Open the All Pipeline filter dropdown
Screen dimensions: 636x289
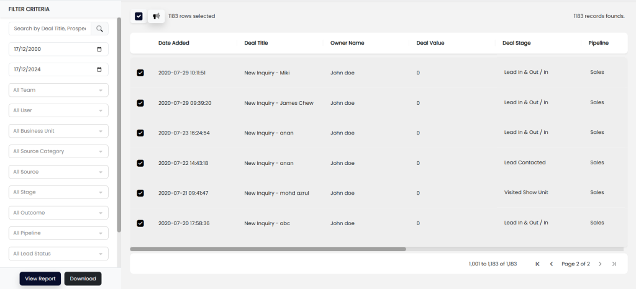tap(58, 233)
